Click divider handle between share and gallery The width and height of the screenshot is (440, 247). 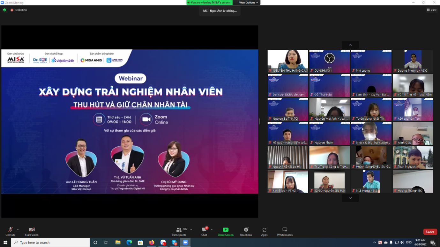pyautogui.click(x=260, y=121)
